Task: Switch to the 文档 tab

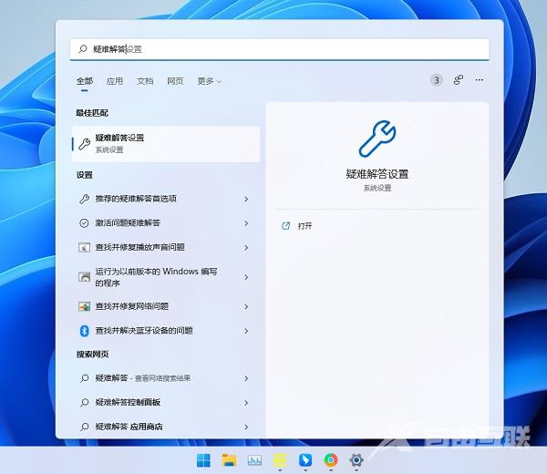Action: (145, 81)
